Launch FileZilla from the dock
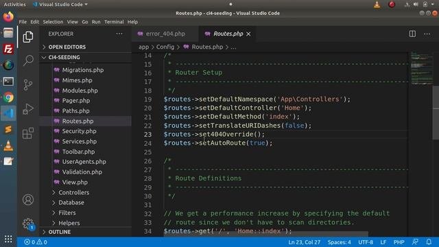439x247 pixels. [x=8, y=49]
